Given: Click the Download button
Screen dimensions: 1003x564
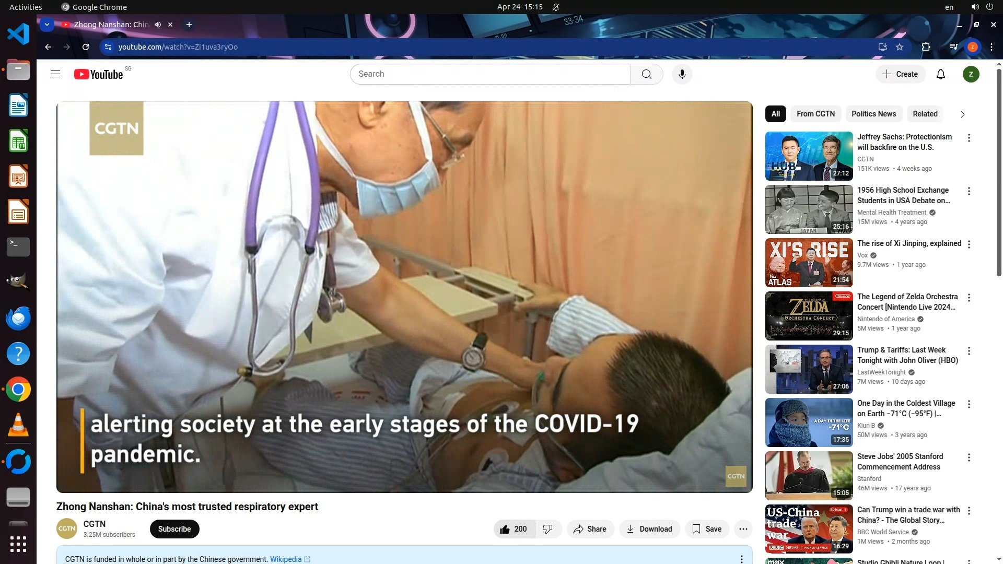Looking at the screenshot, I should pyautogui.click(x=649, y=529).
